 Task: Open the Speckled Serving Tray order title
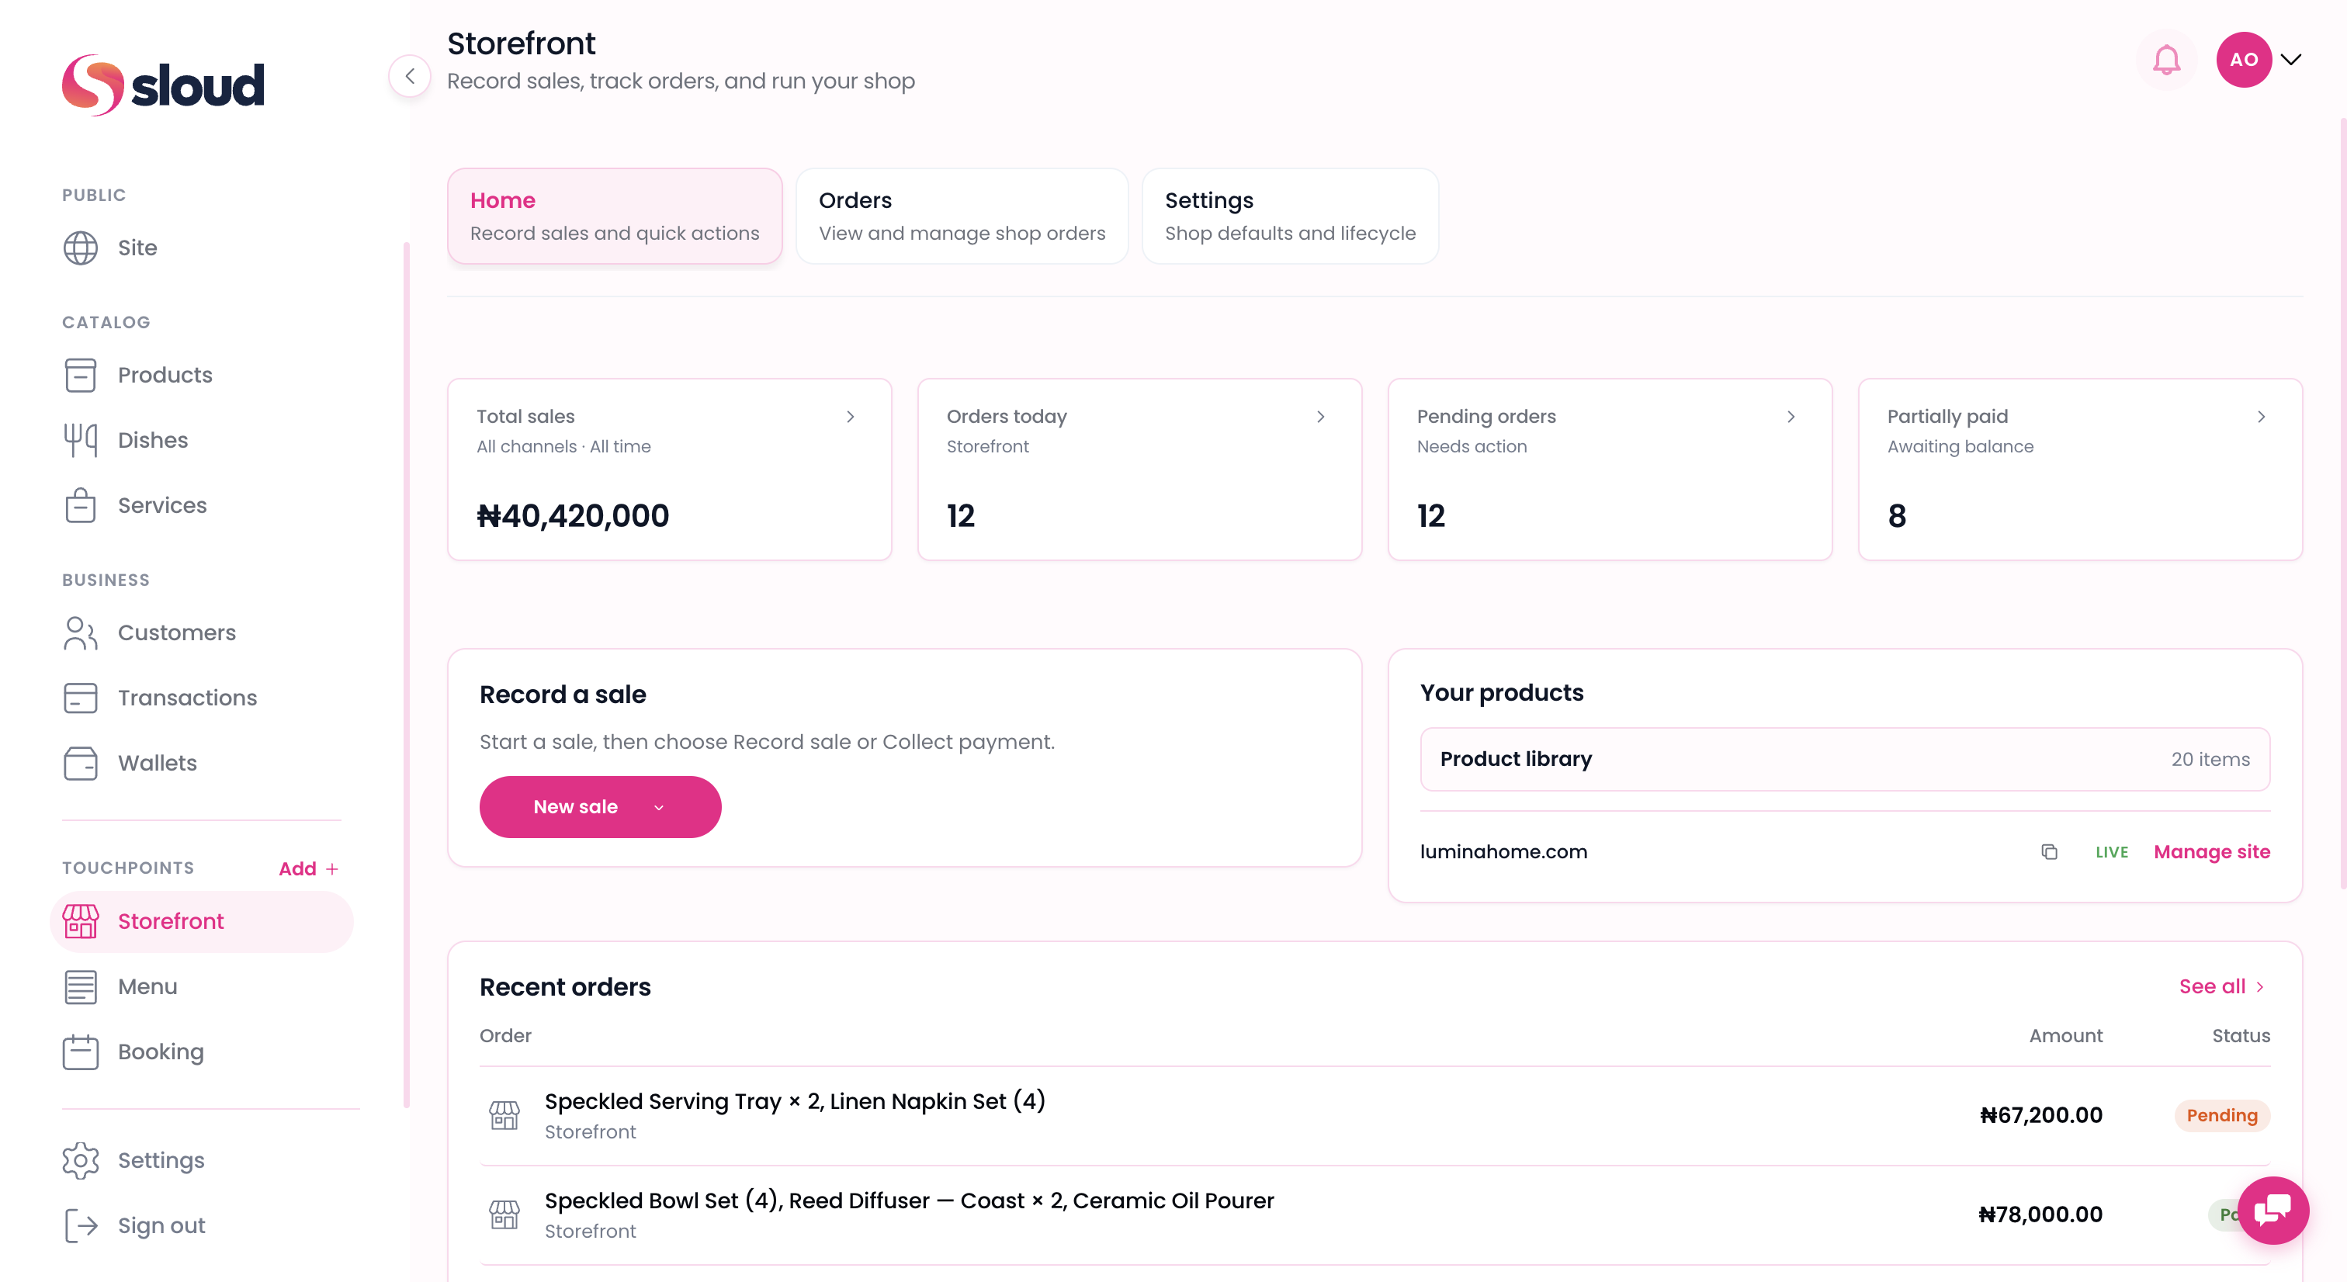coord(795,1102)
